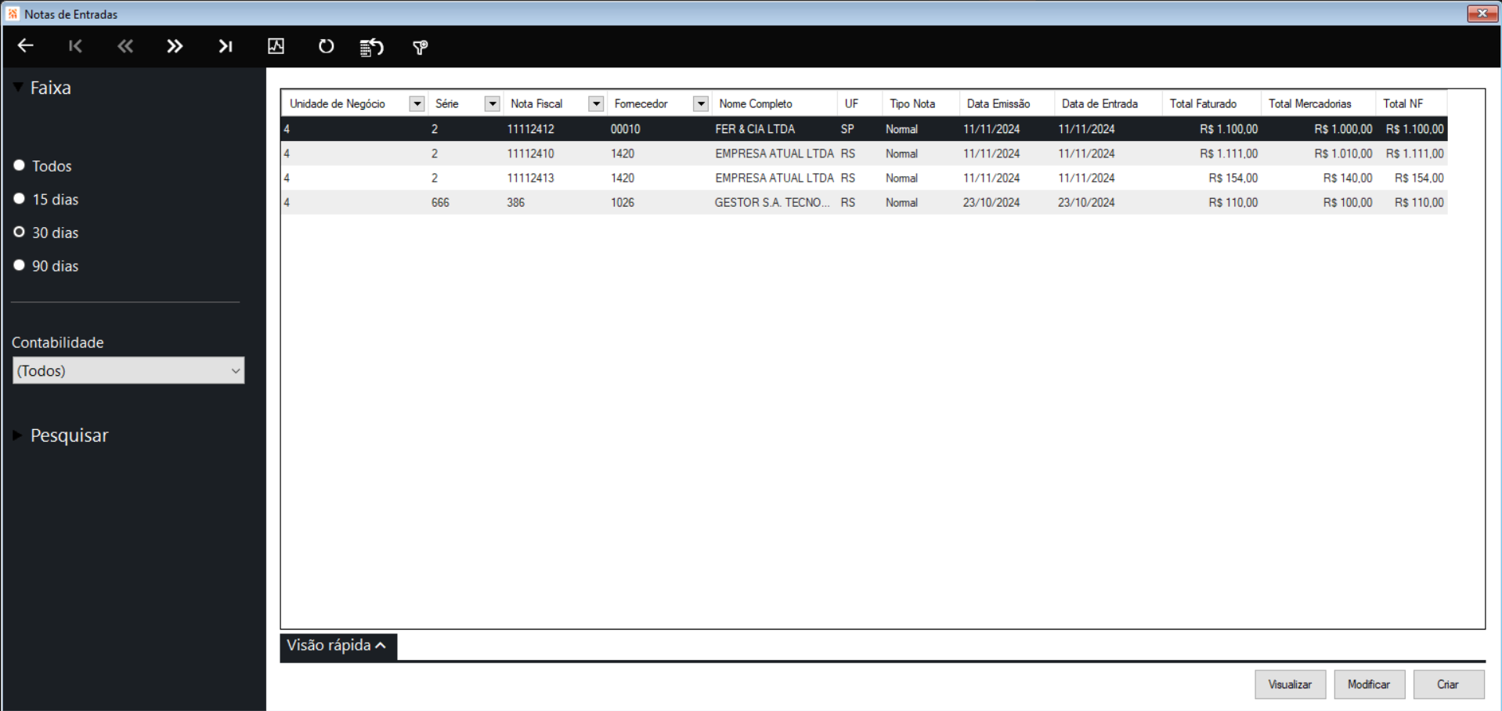Click the Total NF column header
This screenshot has width=1502, height=711.
tap(1411, 103)
